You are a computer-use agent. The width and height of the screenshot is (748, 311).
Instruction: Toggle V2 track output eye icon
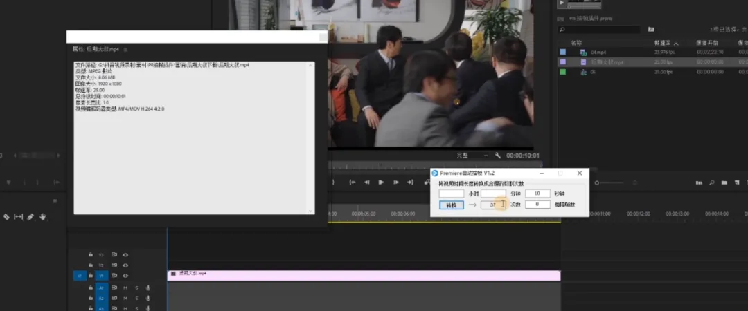coord(125,265)
